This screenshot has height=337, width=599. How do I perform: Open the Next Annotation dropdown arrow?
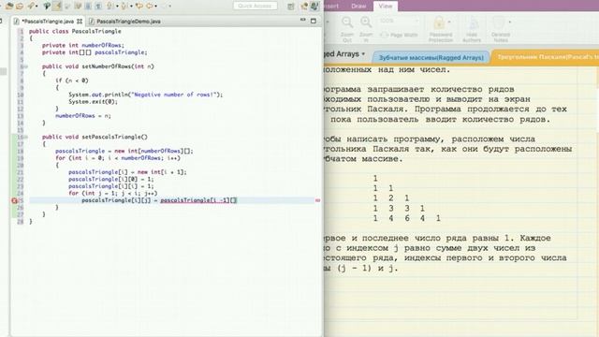pos(117,7)
